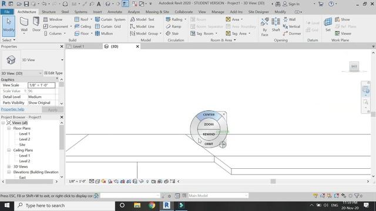Switch to the Manage ribbon tab
This screenshot has width=376, height=211.
(x=218, y=12)
